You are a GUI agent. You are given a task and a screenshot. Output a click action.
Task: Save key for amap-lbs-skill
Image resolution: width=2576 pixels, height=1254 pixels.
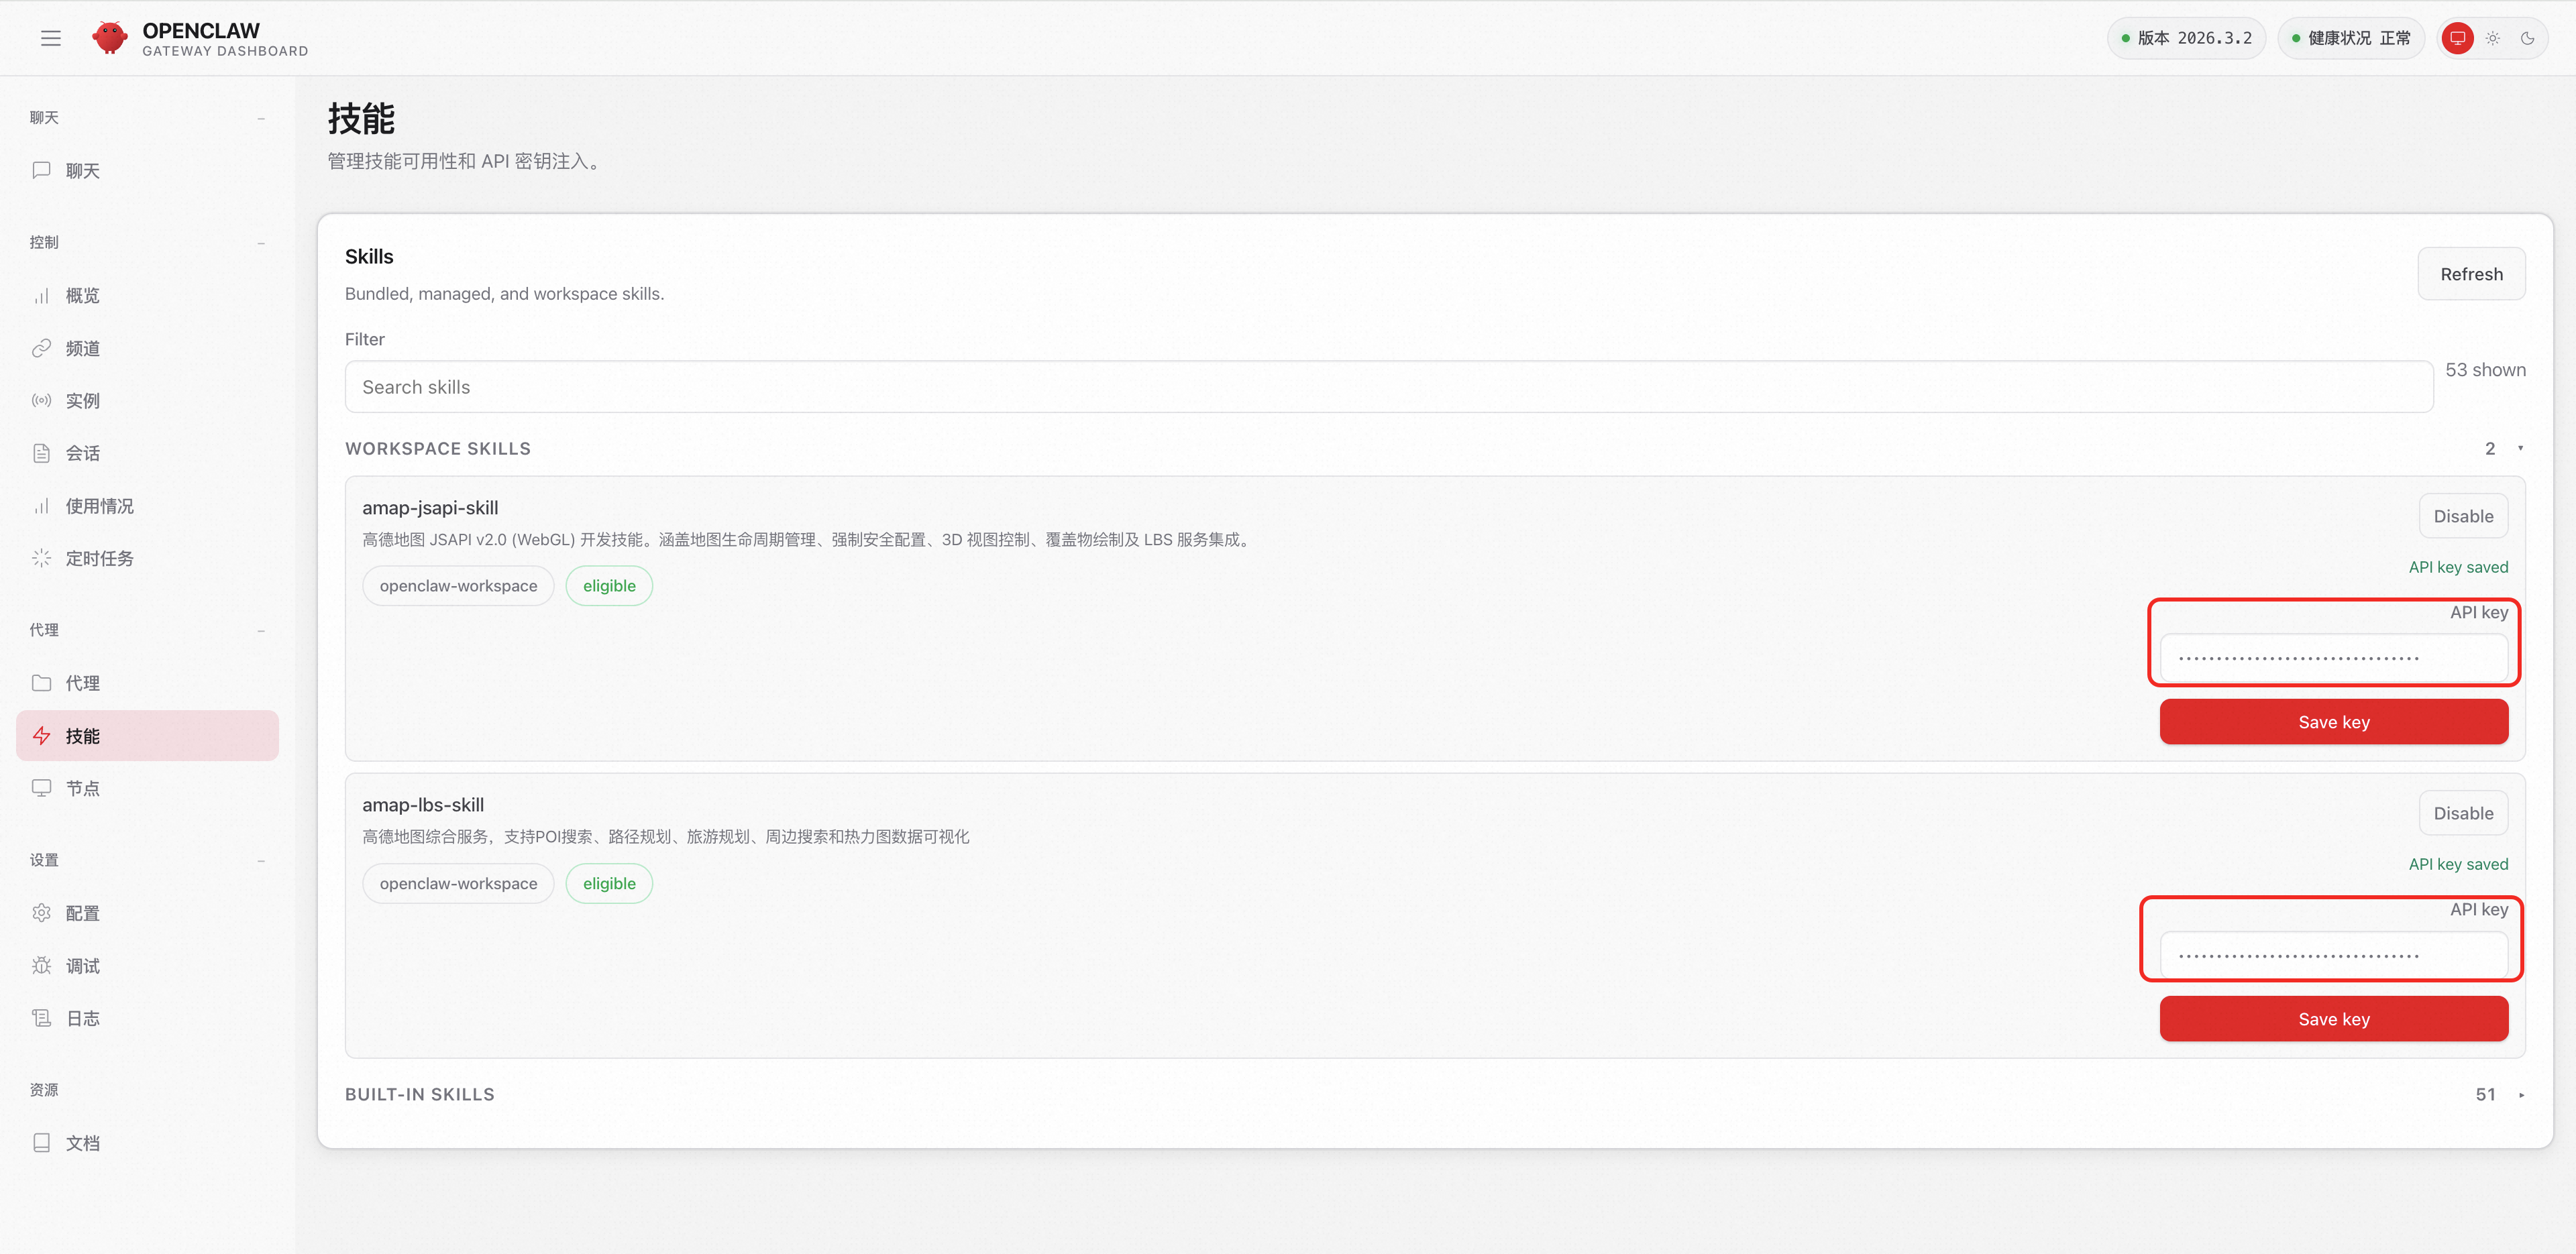click(x=2333, y=1019)
